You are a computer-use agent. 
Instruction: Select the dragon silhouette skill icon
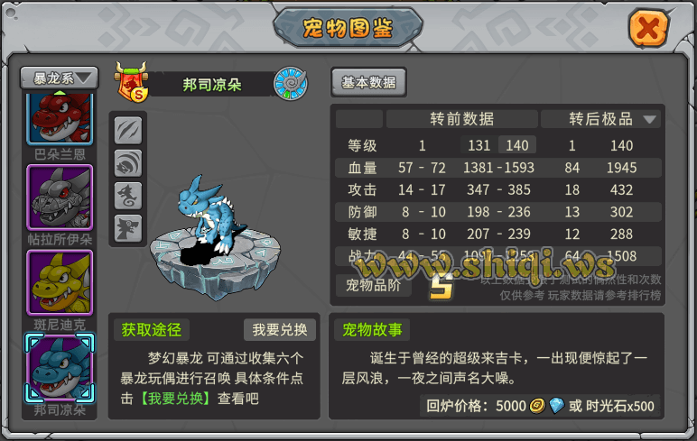tap(128, 196)
